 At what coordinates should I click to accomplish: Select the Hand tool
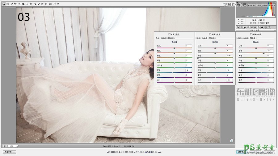click(x=7, y=4)
